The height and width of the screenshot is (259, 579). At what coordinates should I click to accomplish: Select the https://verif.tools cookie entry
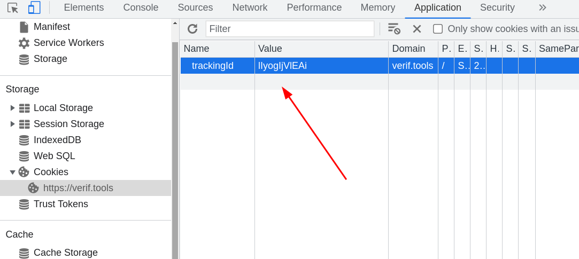(x=78, y=188)
